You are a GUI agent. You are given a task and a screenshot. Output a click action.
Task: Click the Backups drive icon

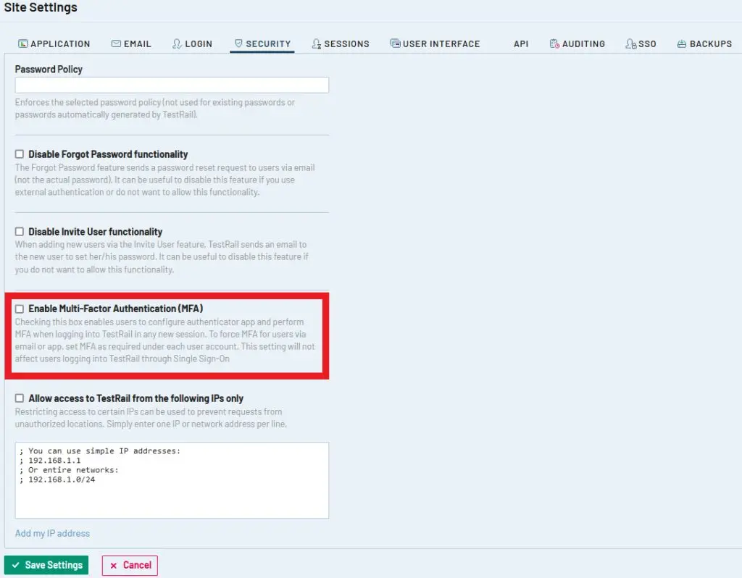coord(681,44)
